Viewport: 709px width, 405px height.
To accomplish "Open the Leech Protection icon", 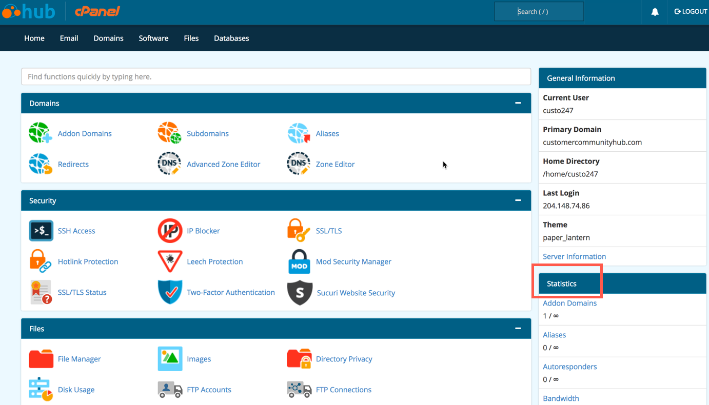I will [170, 261].
